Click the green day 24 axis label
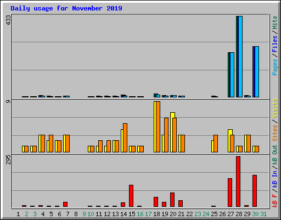The image size is (281, 220). point(206,214)
